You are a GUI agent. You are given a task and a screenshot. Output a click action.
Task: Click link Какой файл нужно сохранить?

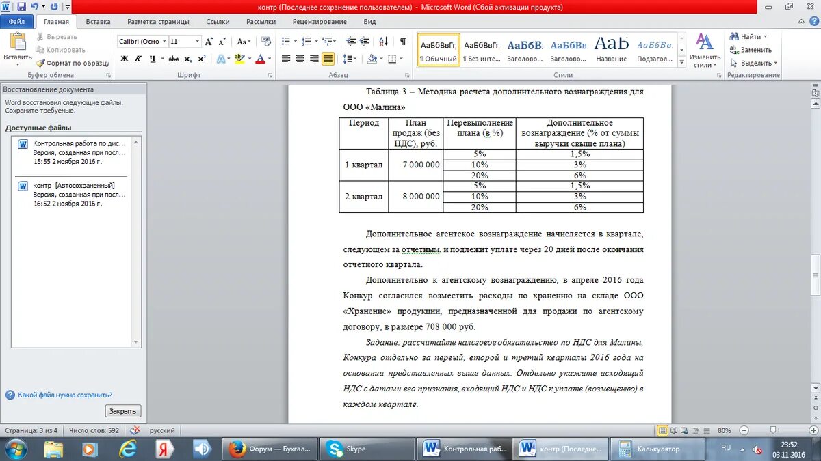tap(65, 395)
